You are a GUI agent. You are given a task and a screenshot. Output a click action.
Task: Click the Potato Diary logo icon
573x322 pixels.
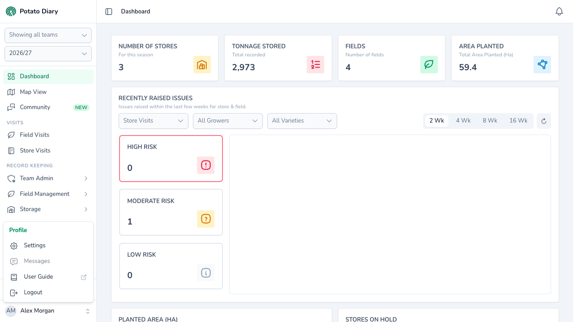pyautogui.click(x=11, y=11)
